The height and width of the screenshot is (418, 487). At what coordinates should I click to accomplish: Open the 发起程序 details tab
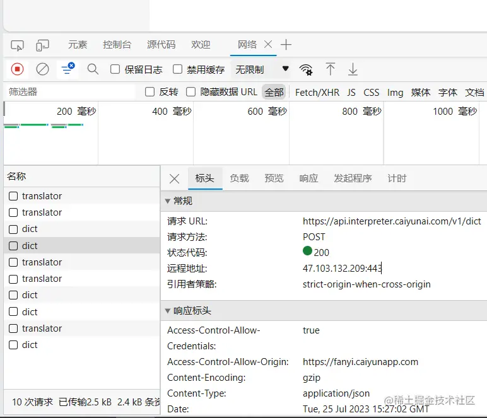pos(353,178)
